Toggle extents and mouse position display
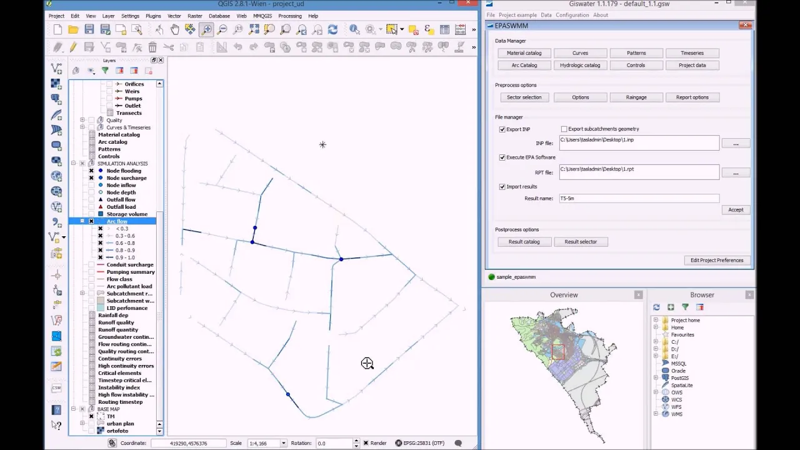Viewport: 800px width, 450px height. coord(112,443)
